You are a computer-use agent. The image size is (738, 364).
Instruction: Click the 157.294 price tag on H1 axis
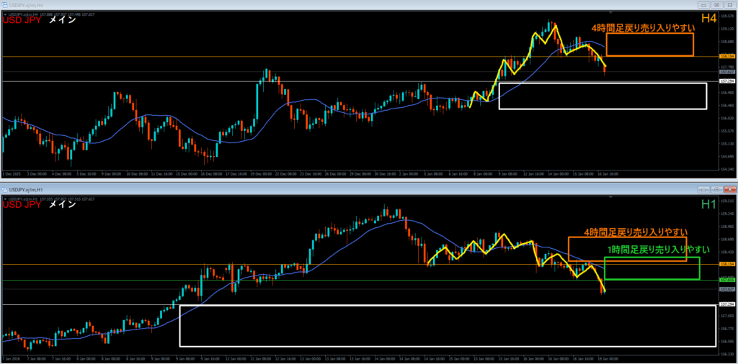click(x=726, y=305)
